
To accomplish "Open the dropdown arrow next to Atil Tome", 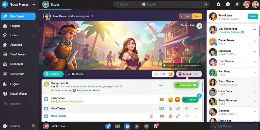I will coord(68,126).
